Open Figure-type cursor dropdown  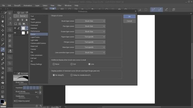(90, 37)
